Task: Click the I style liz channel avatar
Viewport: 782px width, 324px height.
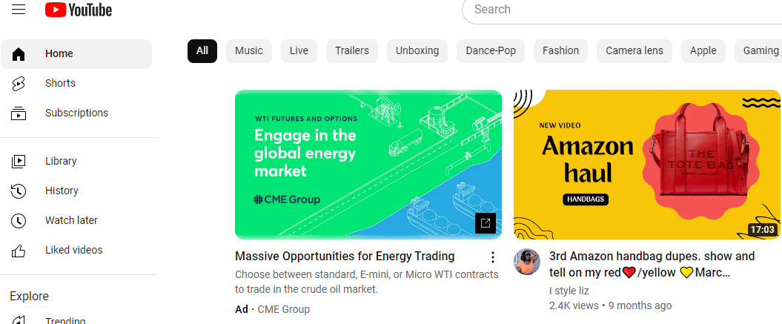Action: (527, 262)
